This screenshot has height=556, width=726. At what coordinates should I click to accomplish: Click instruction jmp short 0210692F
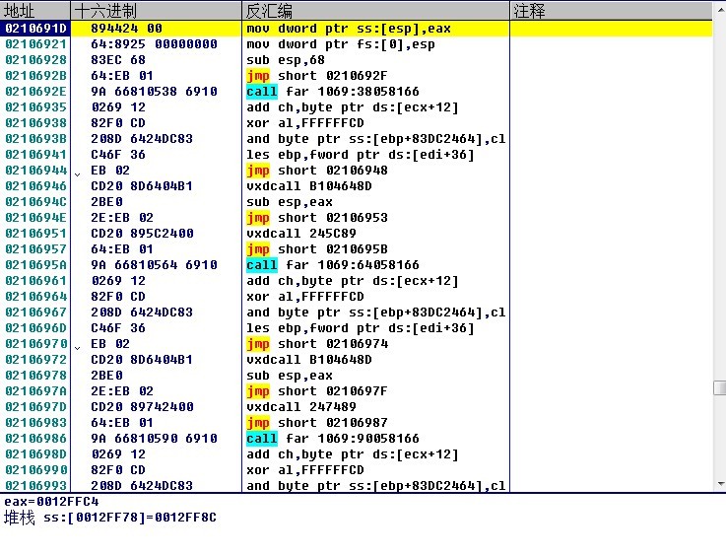coord(317,76)
